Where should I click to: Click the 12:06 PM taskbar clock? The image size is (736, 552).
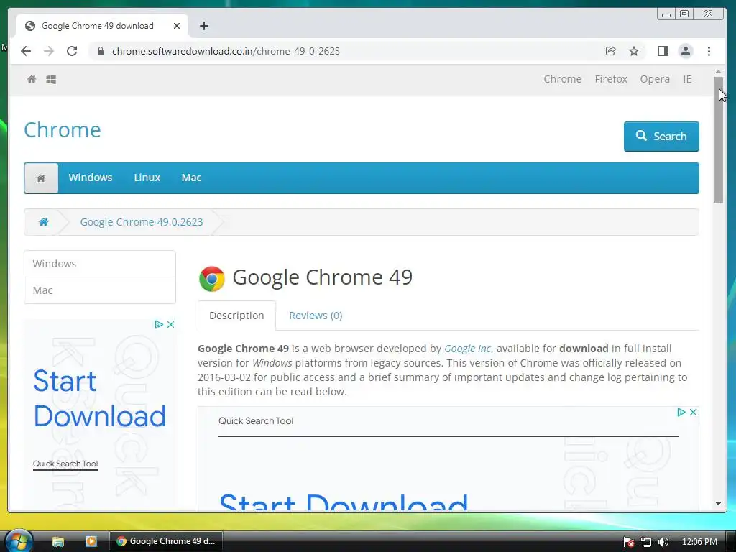(699, 542)
